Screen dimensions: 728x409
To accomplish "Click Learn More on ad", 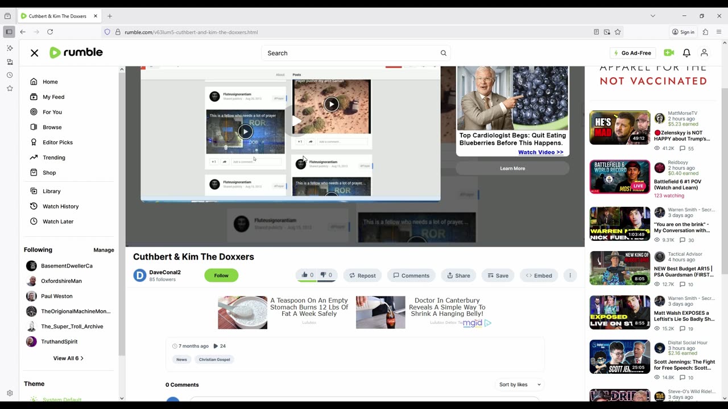I will click(512, 168).
